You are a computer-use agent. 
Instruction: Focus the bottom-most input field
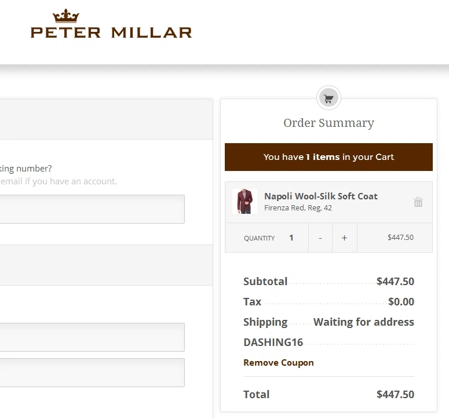(92, 372)
